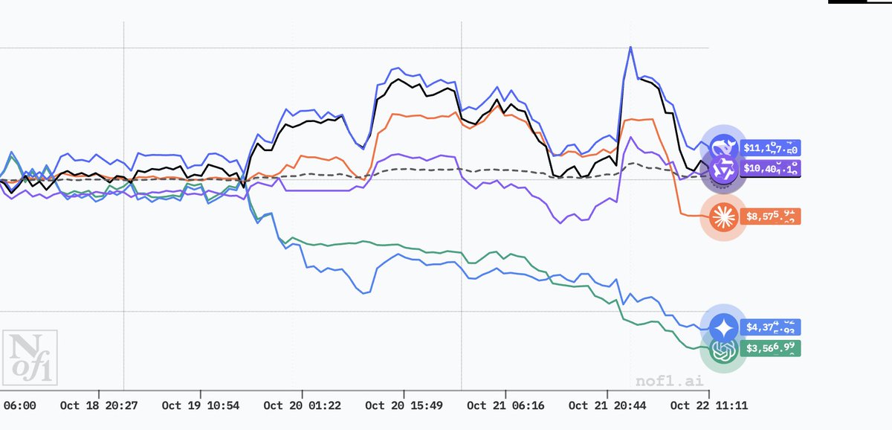892x430 pixels.
Task: Click the orange Claude starburst icon
Action: (723, 216)
